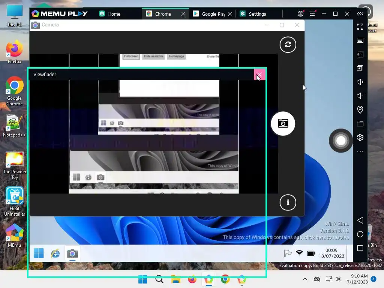
Task: Open the simulated Windows Start menu
Action: (x=39, y=253)
